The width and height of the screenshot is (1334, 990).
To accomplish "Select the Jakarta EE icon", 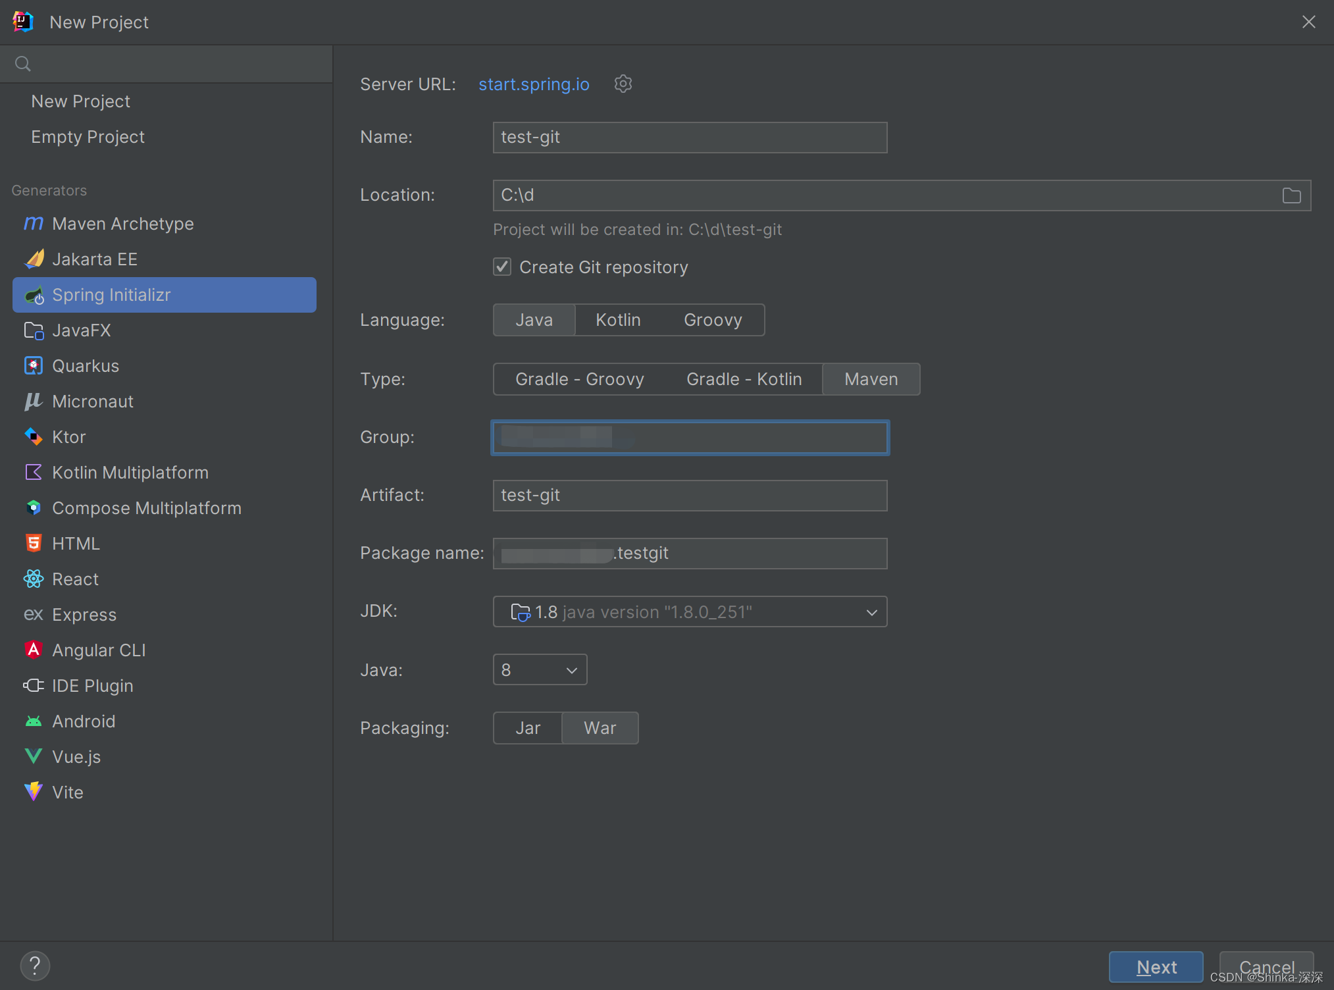I will (34, 259).
